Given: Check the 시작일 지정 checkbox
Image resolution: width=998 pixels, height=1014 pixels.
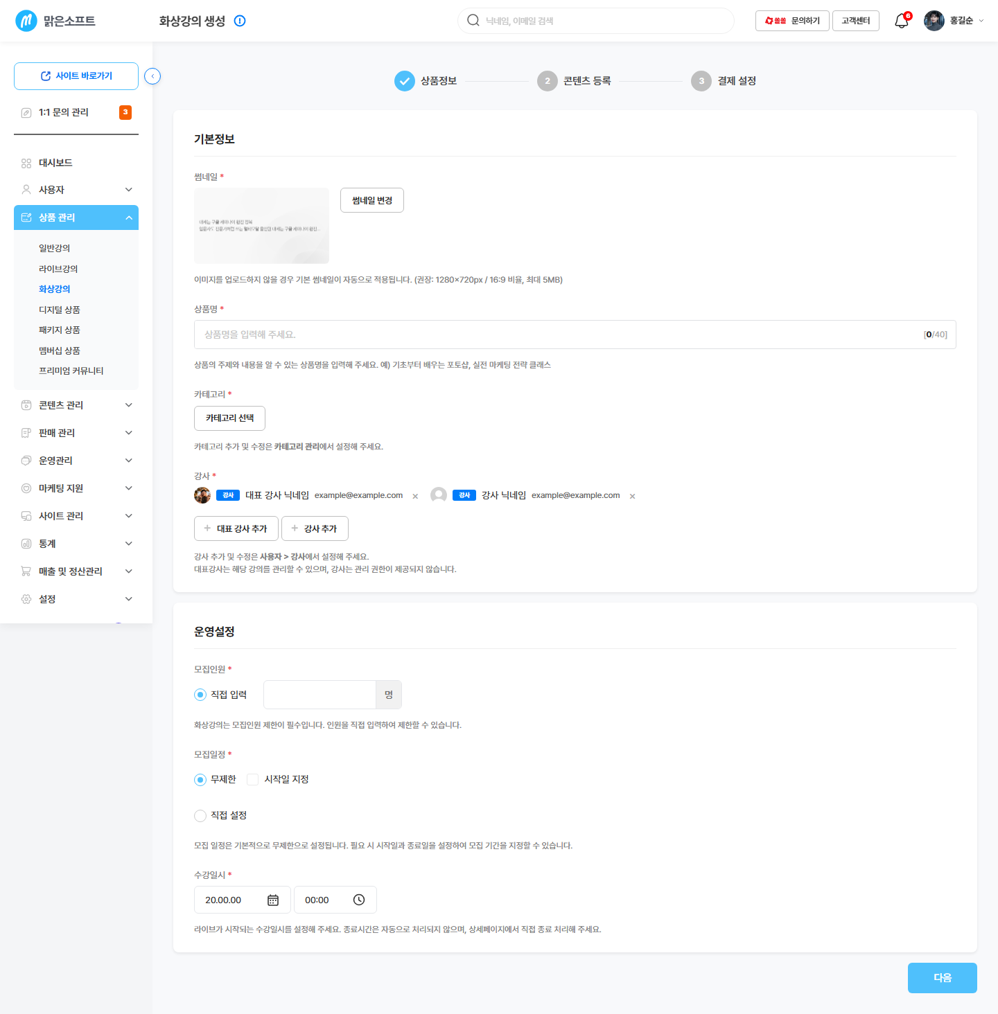Looking at the screenshot, I should click(253, 780).
